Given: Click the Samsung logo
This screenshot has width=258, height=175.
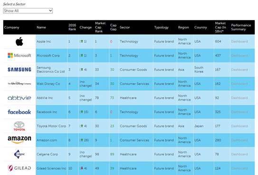Looking at the screenshot, I should pyautogui.click(x=19, y=69).
